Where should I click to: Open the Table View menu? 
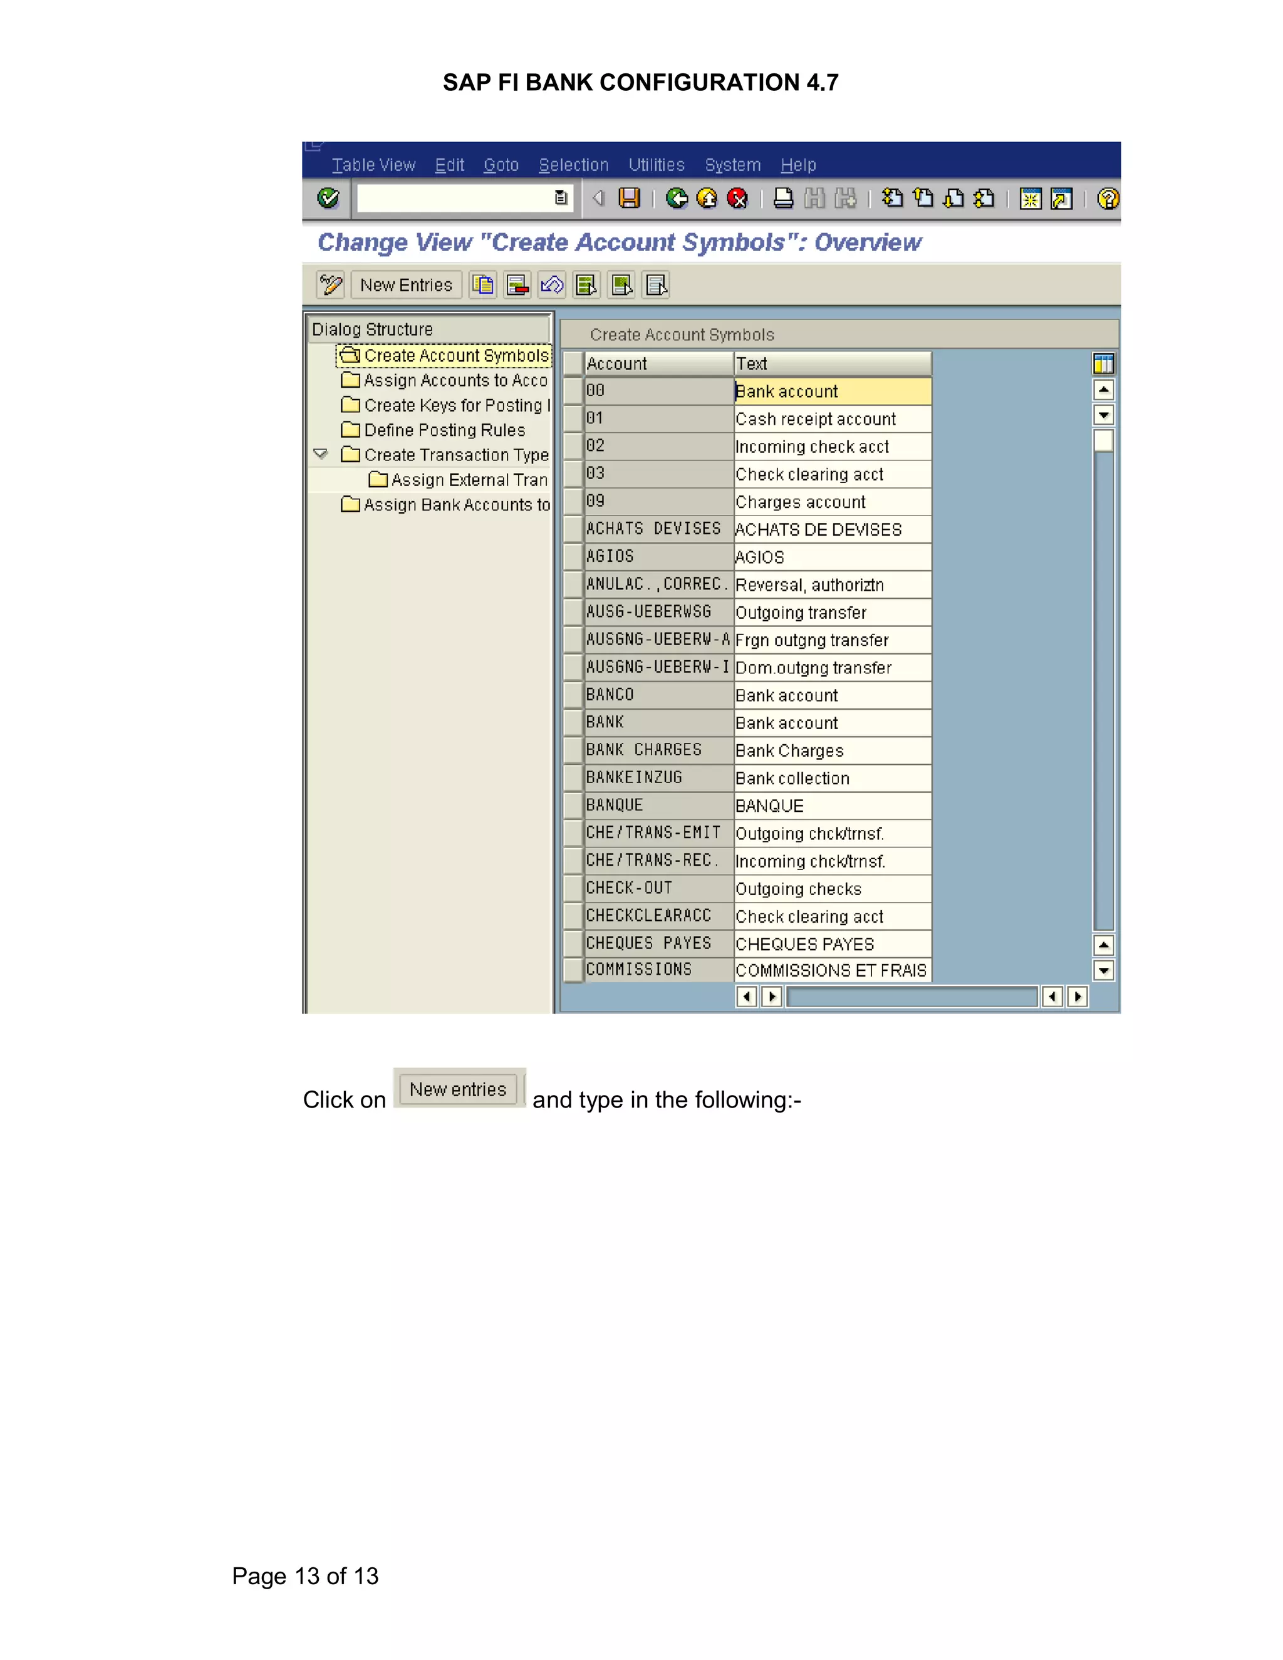pos(373,165)
